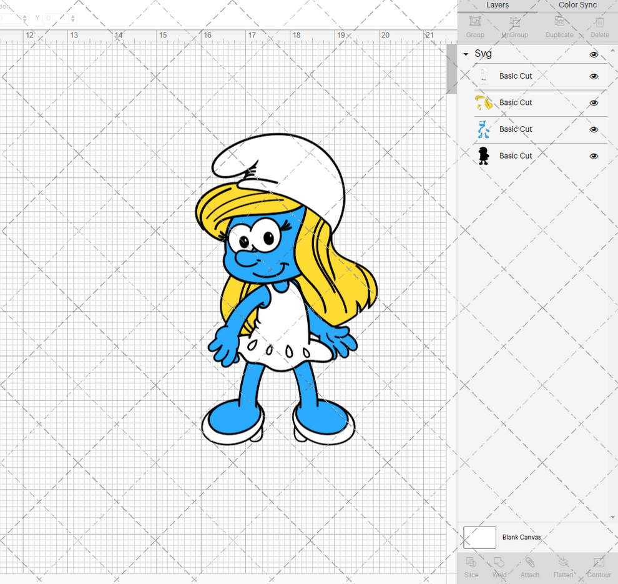Click the Delete button
This screenshot has width=618, height=584.
pos(599,25)
